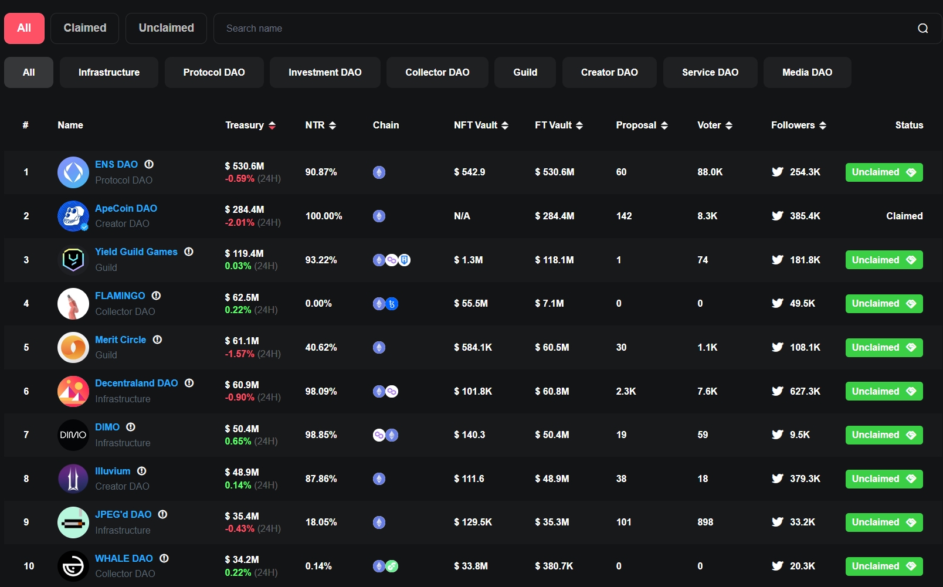Focus the Search name field
The image size is (943, 587).
(563, 28)
